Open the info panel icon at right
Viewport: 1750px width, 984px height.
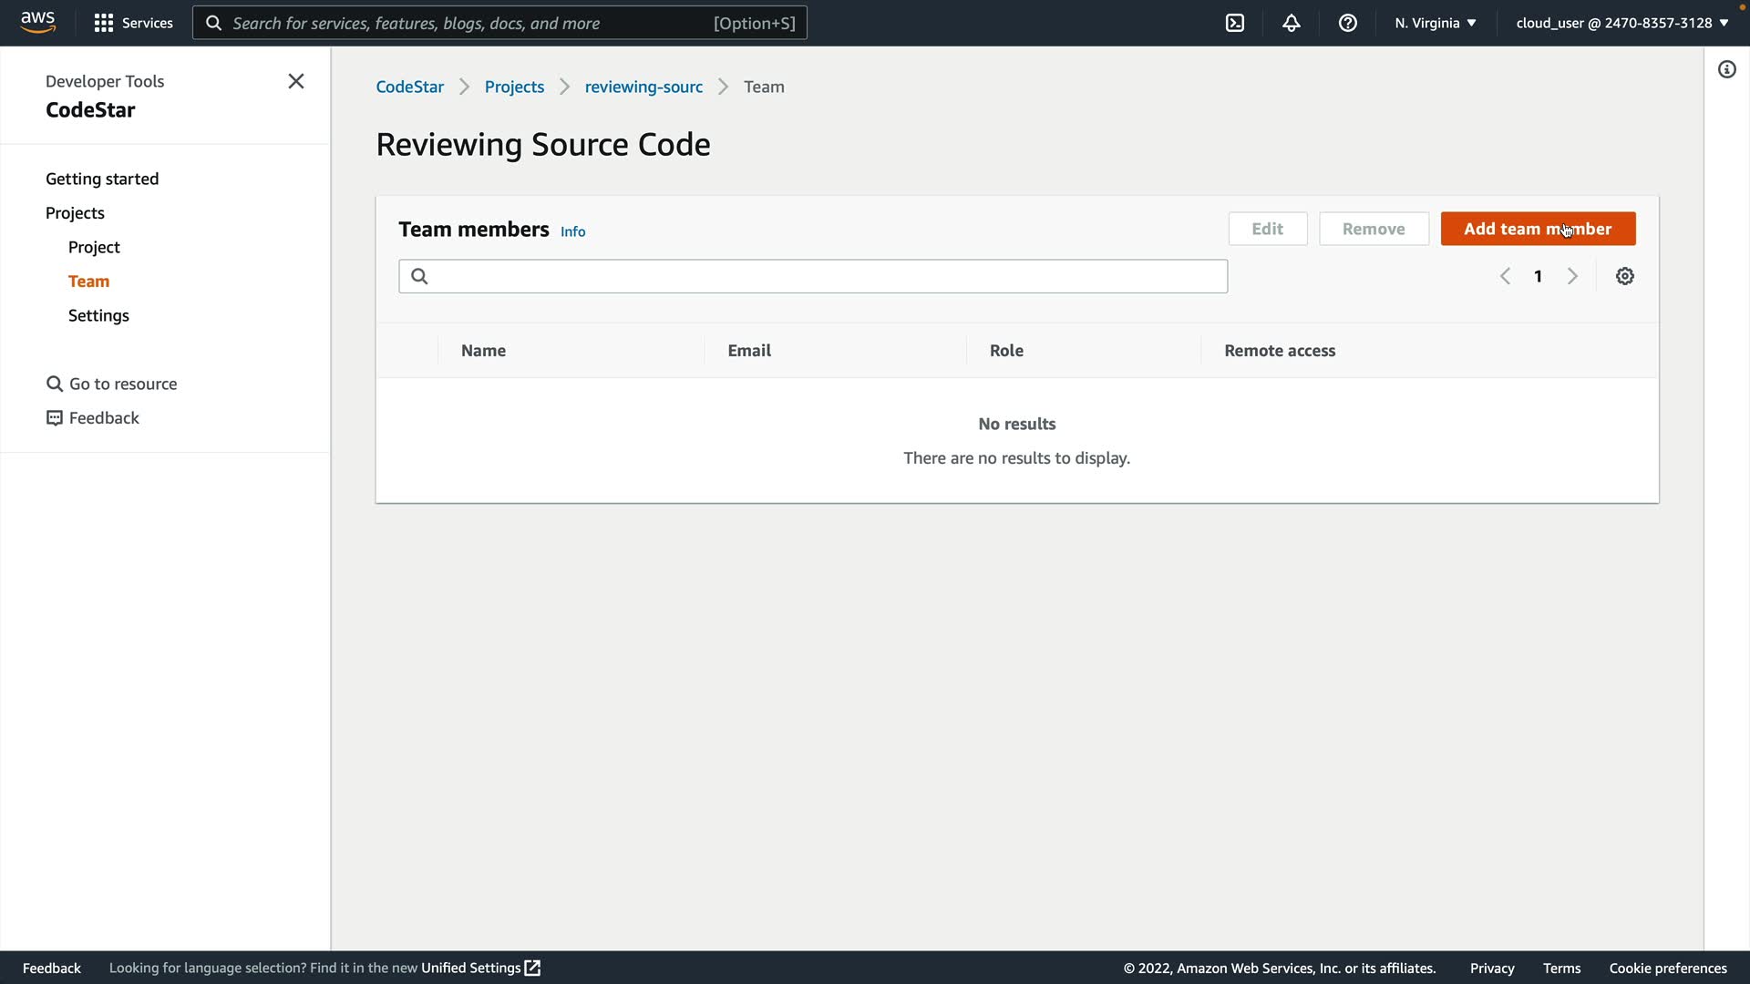coord(1727,70)
